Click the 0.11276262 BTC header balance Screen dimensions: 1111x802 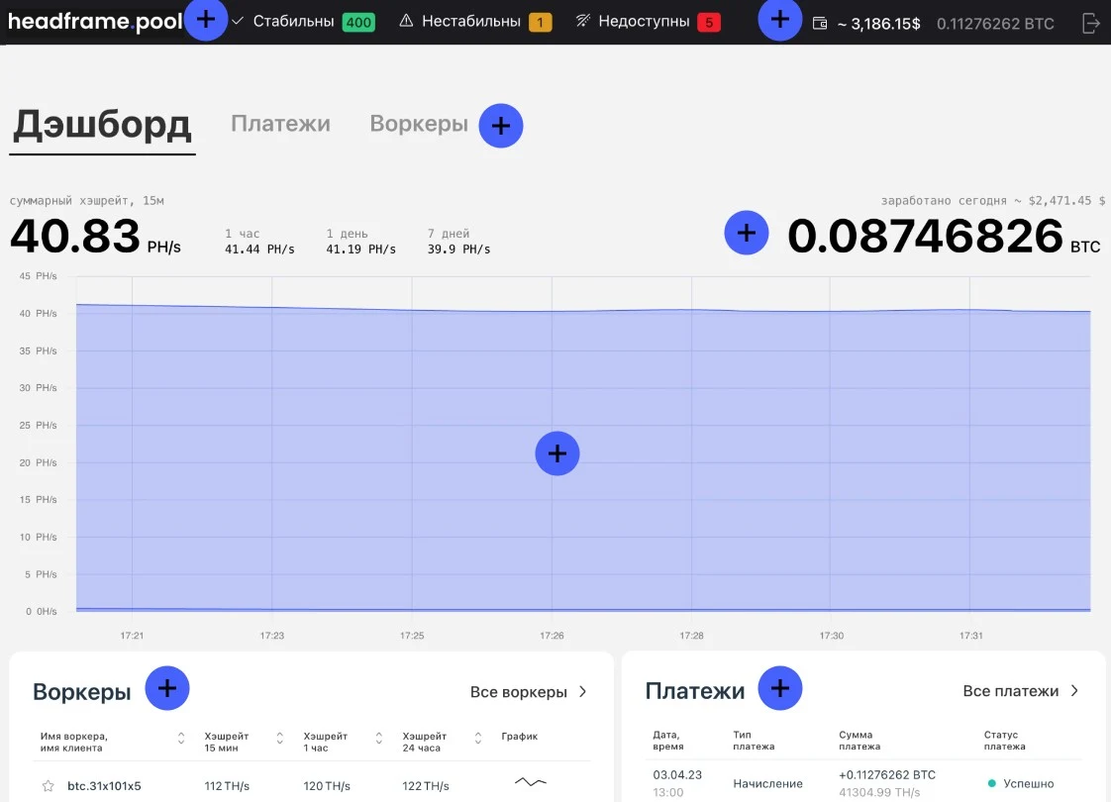coord(995,24)
